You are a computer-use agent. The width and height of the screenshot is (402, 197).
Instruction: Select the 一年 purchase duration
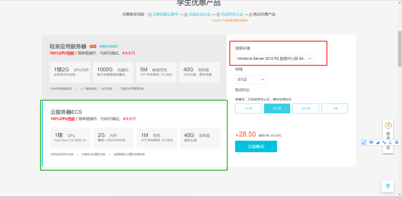coord(335,108)
